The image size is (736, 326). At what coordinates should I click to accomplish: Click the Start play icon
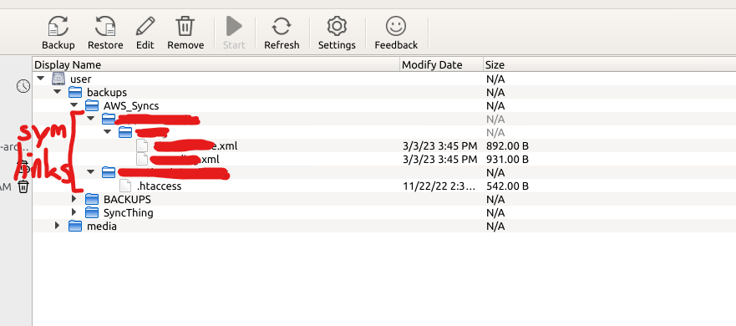tap(234, 26)
